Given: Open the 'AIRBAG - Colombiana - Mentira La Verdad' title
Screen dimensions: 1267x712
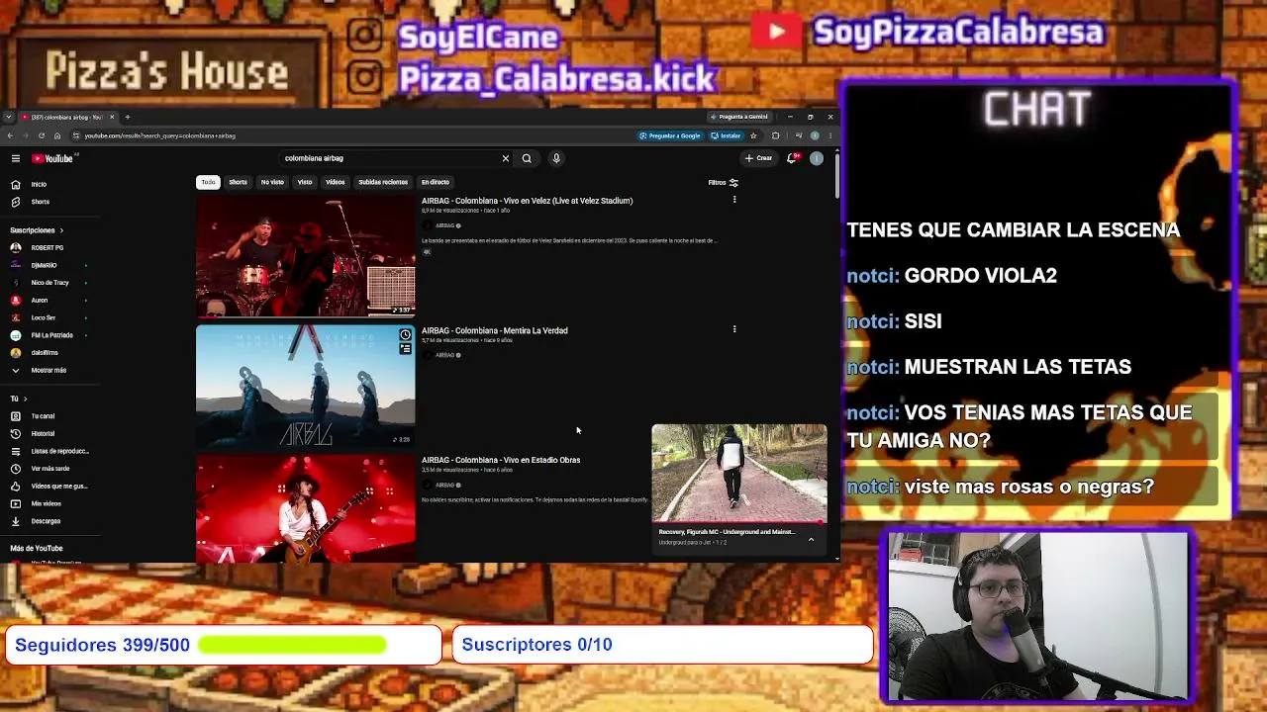Looking at the screenshot, I should [x=495, y=330].
